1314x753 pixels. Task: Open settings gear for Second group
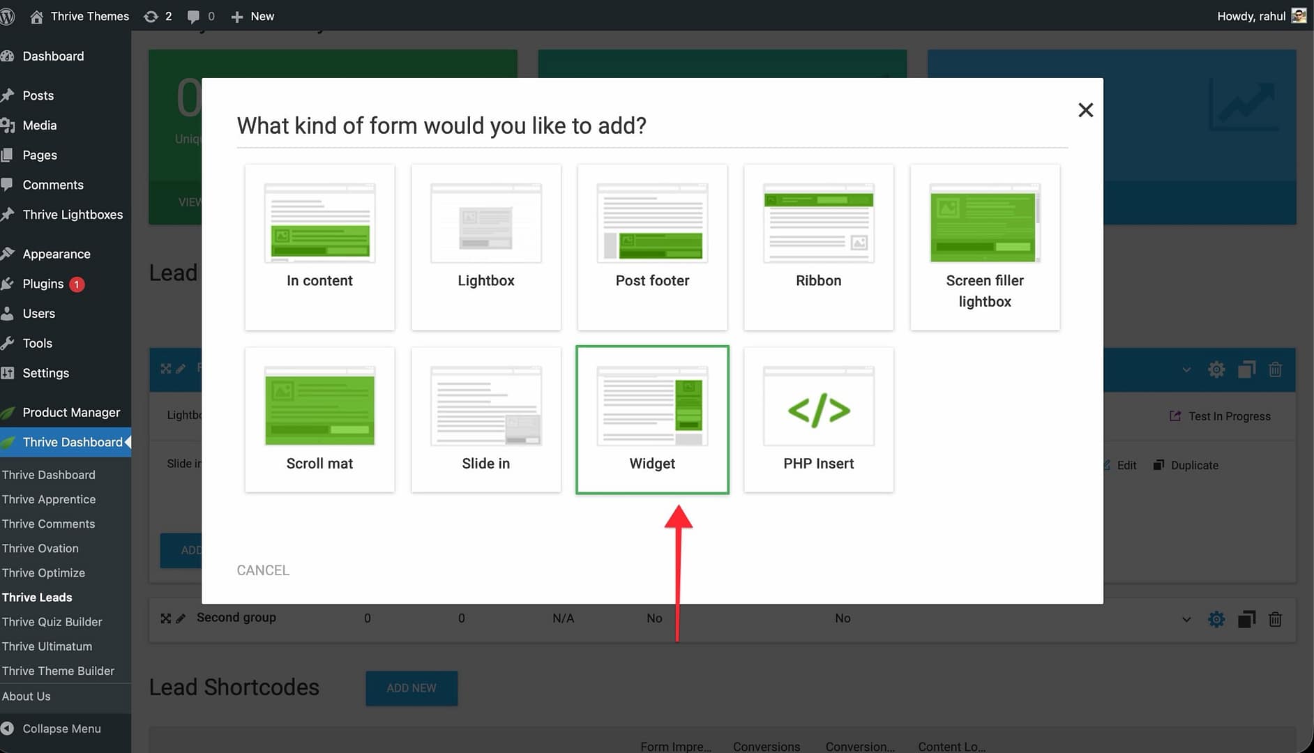pyautogui.click(x=1216, y=619)
